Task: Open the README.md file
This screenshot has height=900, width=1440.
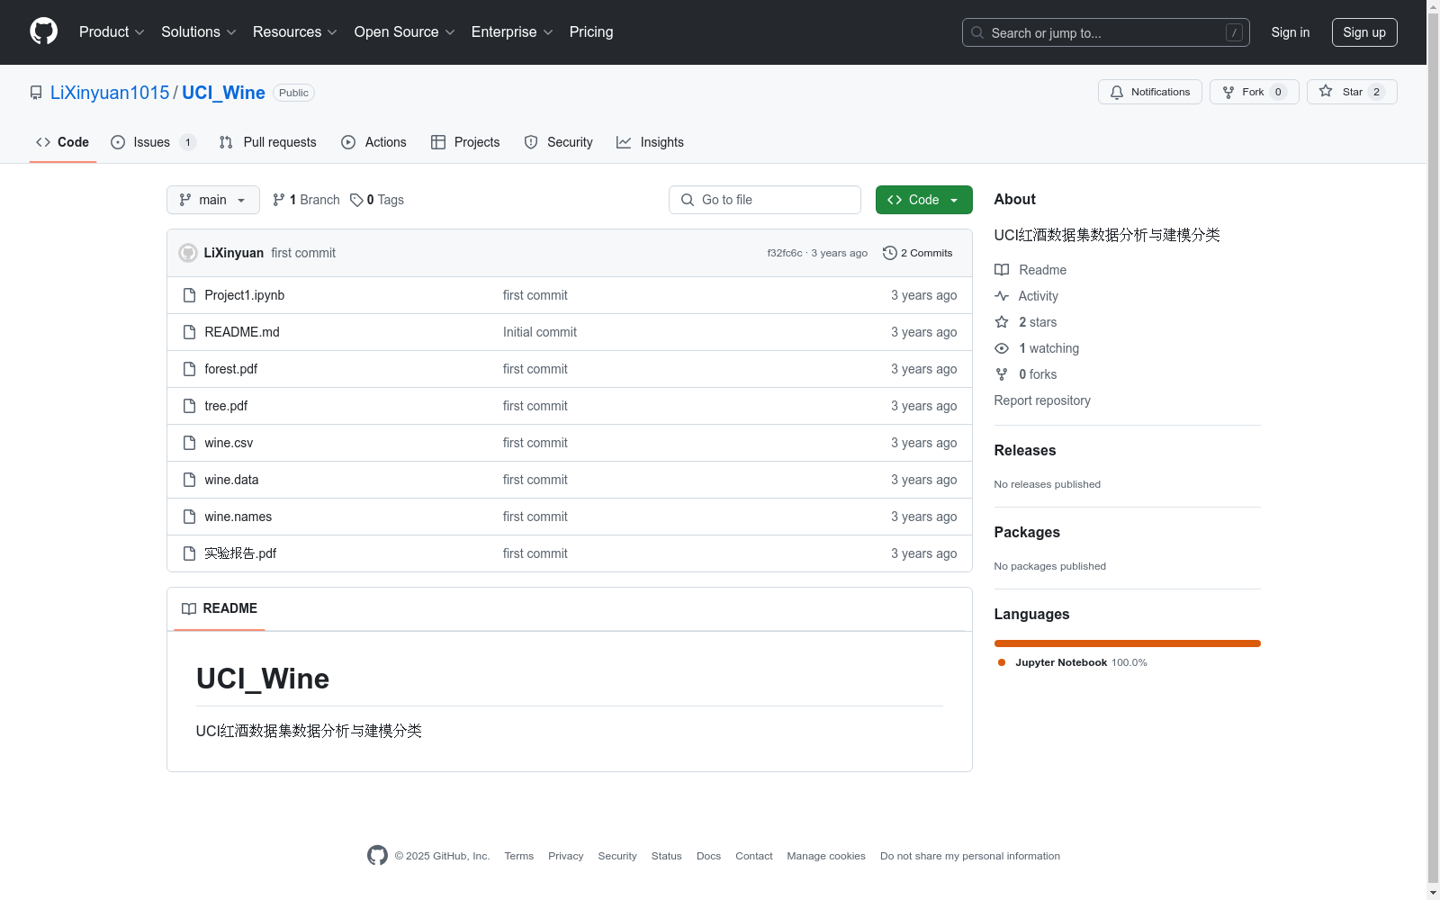Action: click(x=242, y=332)
